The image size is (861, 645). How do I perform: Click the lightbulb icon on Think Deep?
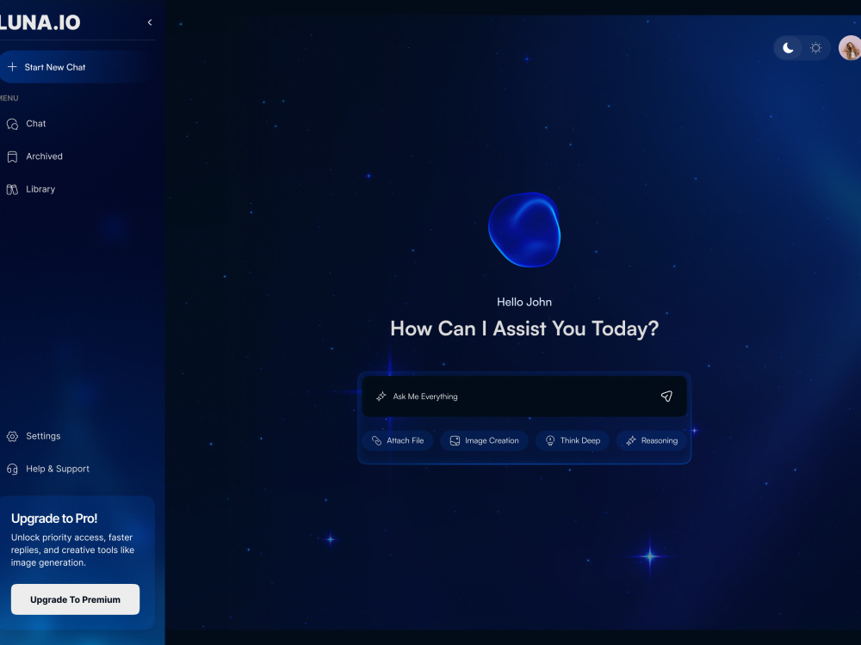550,440
